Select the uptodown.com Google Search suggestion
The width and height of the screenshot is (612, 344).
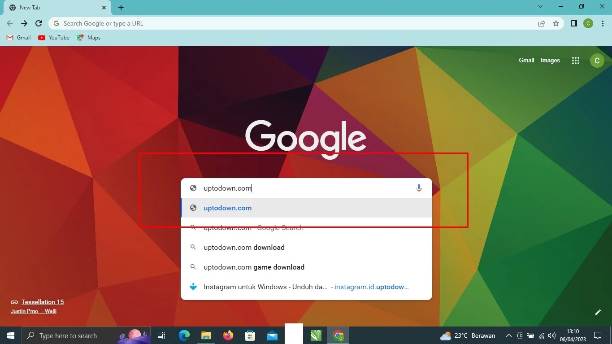[306, 227]
